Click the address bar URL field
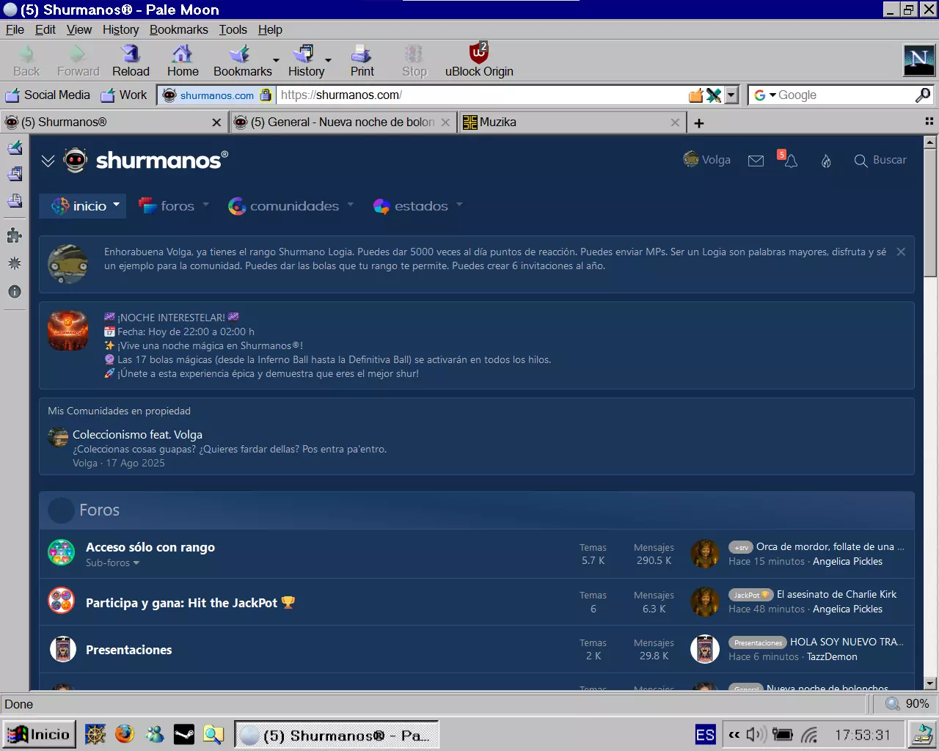This screenshot has height=751, width=939. tap(482, 95)
